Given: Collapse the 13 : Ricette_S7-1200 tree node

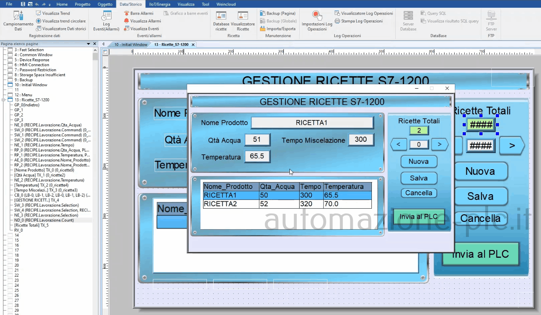Looking at the screenshot, I should 4,100.
